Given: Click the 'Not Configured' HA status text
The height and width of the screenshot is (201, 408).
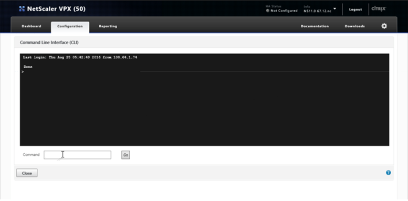Looking at the screenshot, I should (x=284, y=10).
